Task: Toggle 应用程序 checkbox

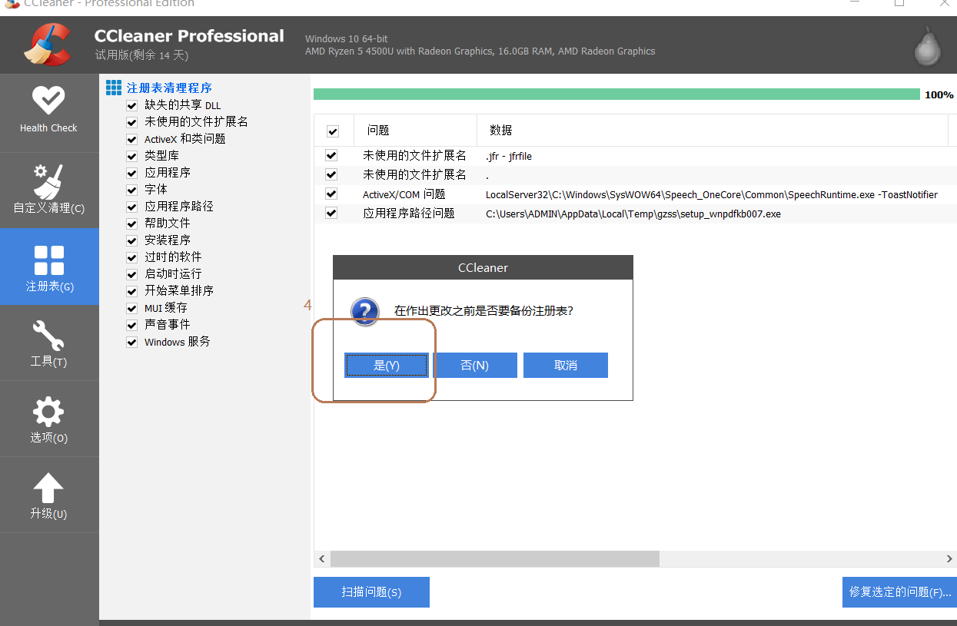Action: coord(131,173)
